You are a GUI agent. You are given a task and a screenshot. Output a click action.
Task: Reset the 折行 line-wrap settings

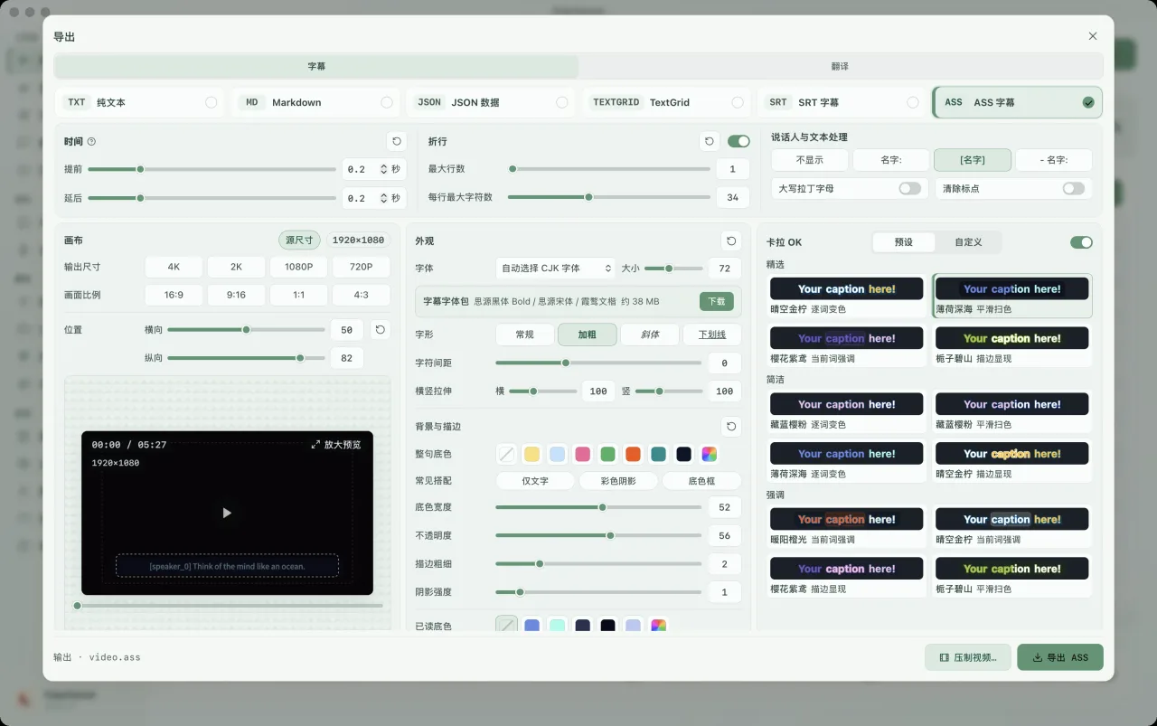tap(710, 141)
